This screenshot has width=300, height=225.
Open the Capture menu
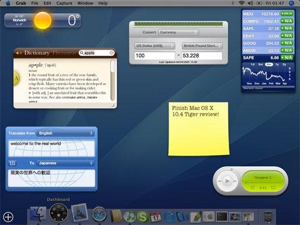[64, 3]
